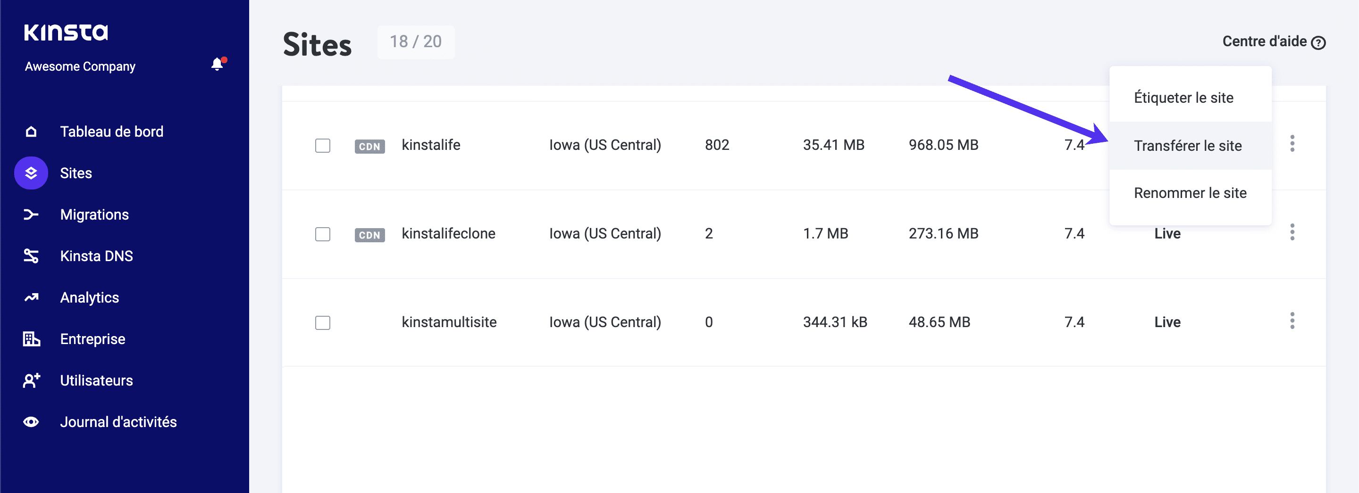
Task: Select the kinstalife checkbox
Action: pyautogui.click(x=323, y=145)
